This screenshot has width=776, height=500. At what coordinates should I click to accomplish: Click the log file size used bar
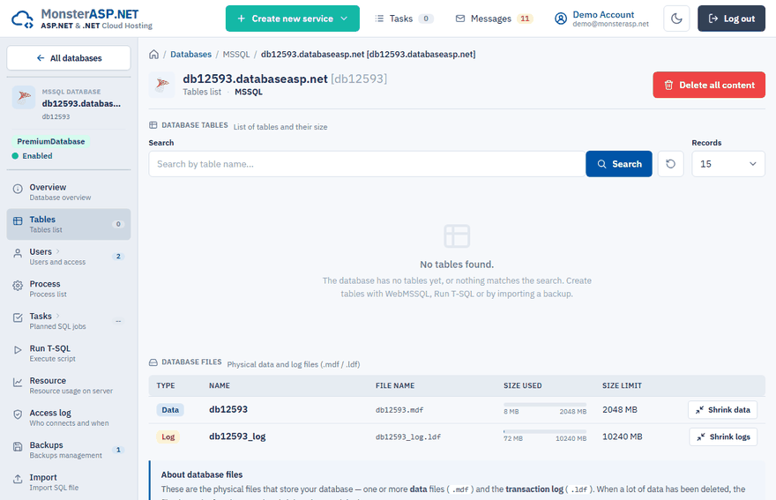coord(545,432)
